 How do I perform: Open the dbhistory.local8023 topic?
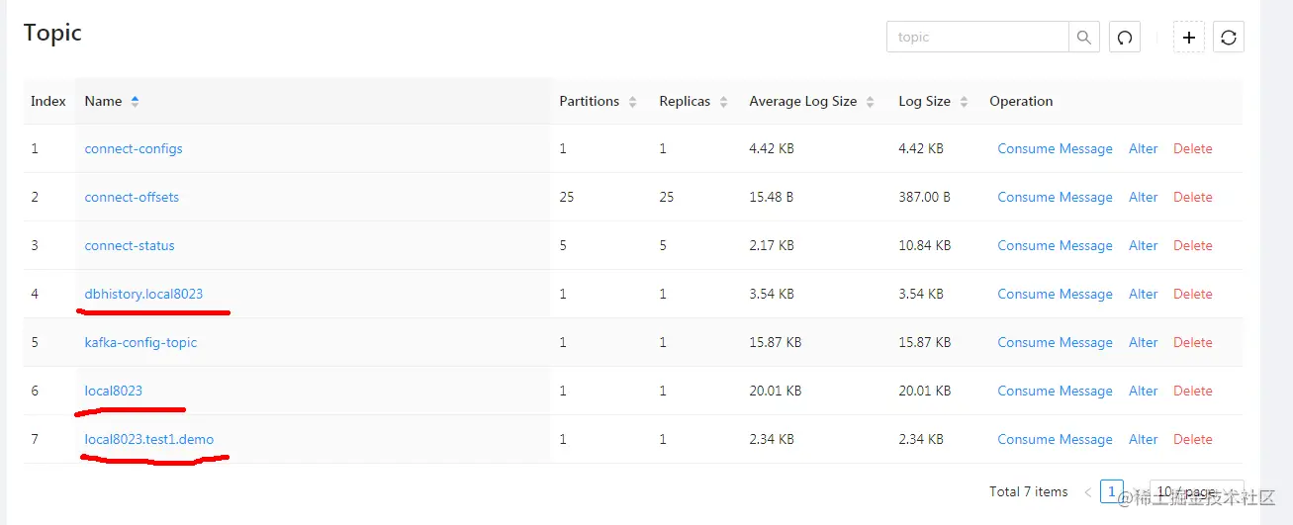tap(143, 294)
